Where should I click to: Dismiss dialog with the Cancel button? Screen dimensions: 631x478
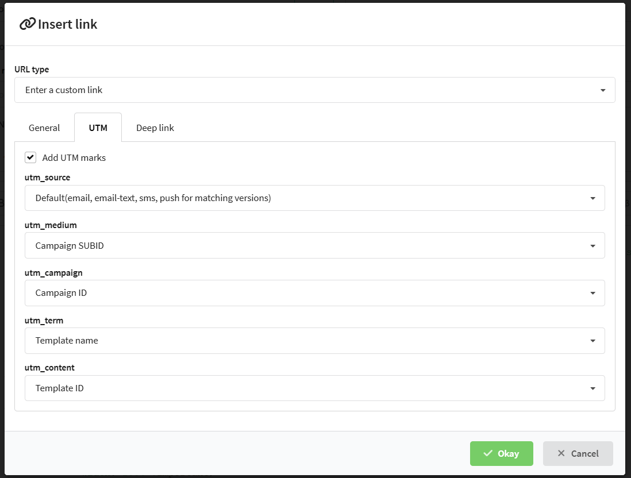[578, 453]
